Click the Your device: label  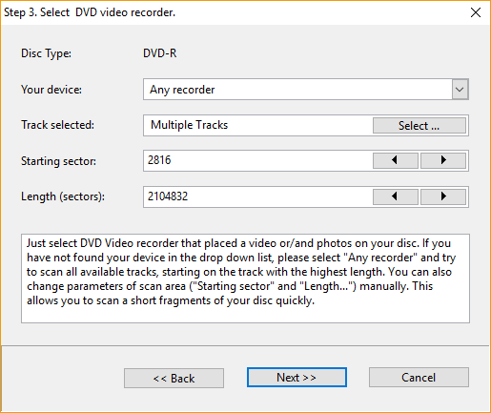point(51,90)
